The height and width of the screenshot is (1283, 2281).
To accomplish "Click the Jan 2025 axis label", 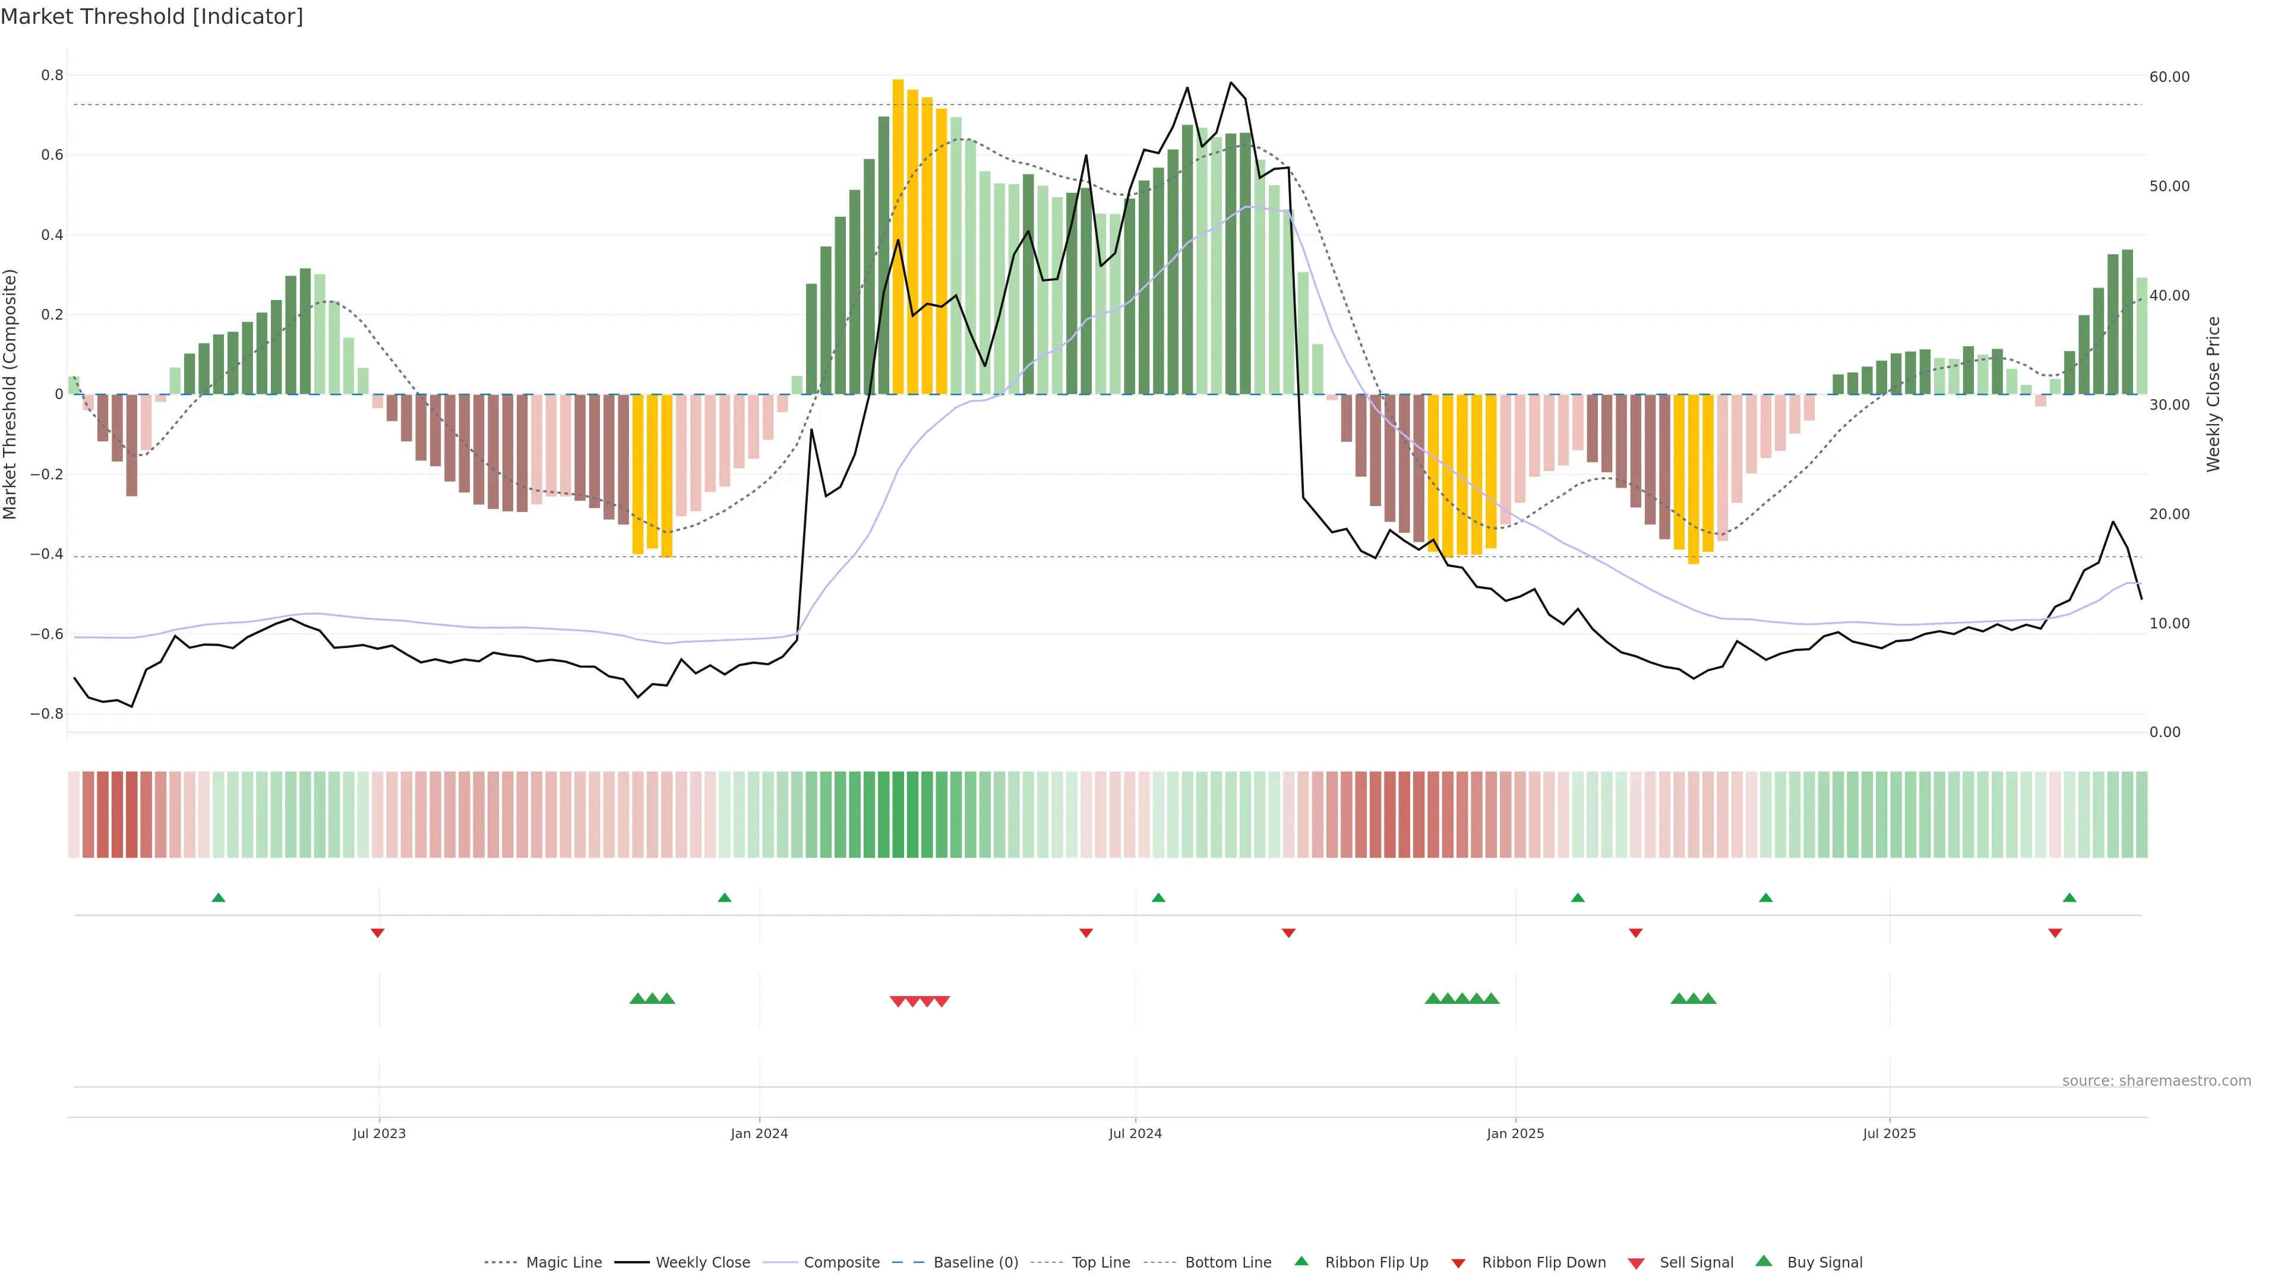I will [1515, 1133].
